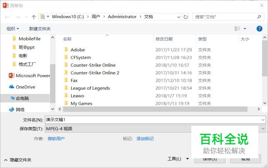The height and width of the screenshot is (168, 268).
Task: Open the 保存类型 MPEG-4 视频 dropdown
Action: coord(155,128)
